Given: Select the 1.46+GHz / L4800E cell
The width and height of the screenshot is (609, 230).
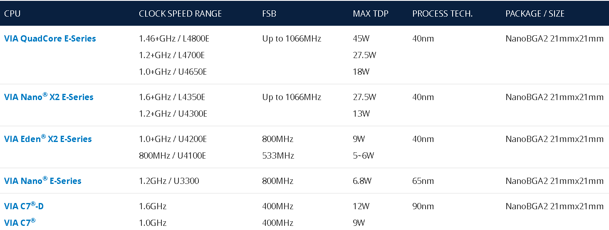Looking at the screenshot, I should (x=174, y=39).
